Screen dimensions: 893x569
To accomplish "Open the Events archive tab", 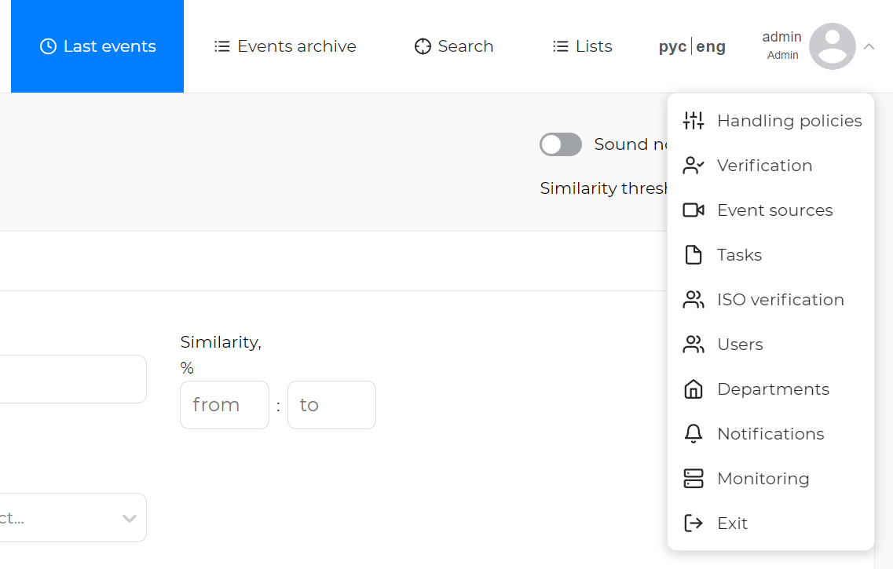I will point(285,46).
